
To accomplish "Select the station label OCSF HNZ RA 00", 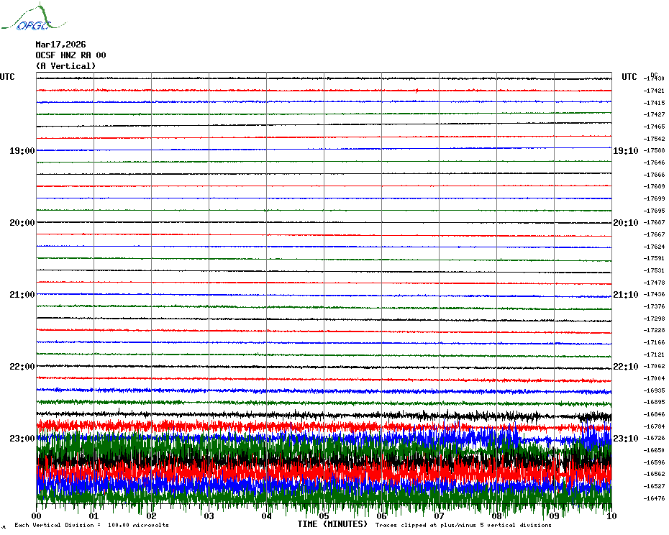I will tap(70, 55).
